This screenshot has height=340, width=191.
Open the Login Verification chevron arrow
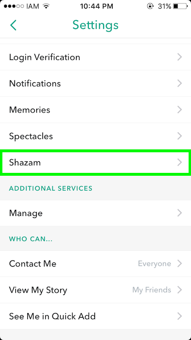(180, 57)
